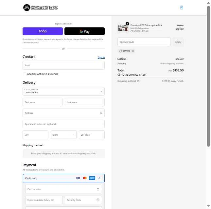Focus the Card number field
The height and width of the screenshot is (209, 211).
pos(63,189)
